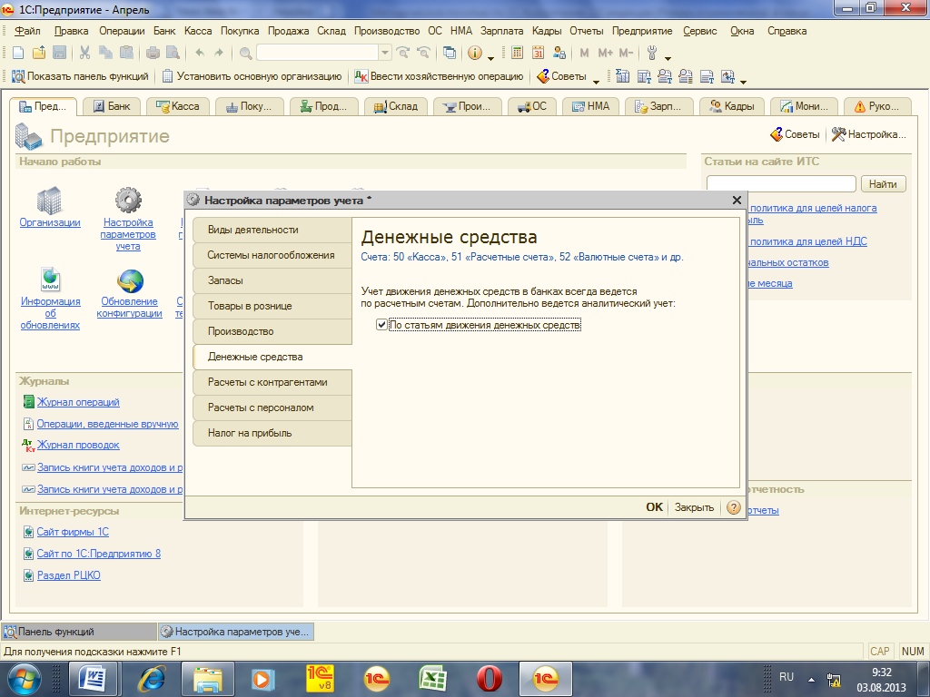Click the Open file toolbar icon
Screen dimensions: 930x697
tap(38, 53)
